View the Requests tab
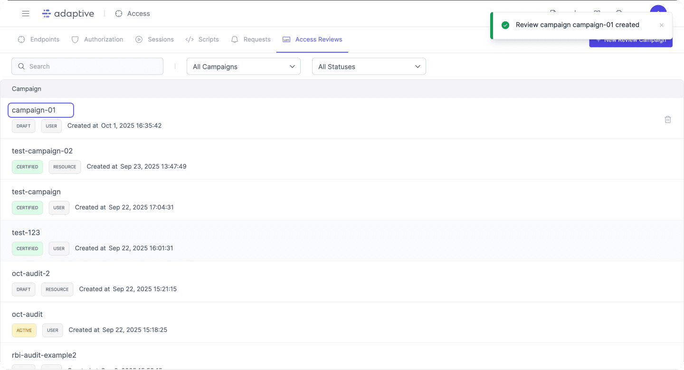 (x=251, y=39)
